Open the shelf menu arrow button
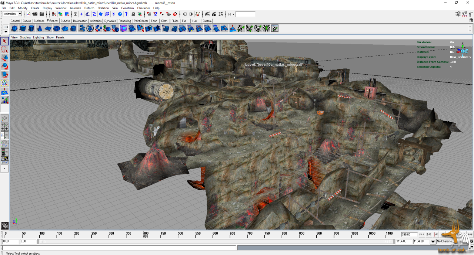 [6, 32]
